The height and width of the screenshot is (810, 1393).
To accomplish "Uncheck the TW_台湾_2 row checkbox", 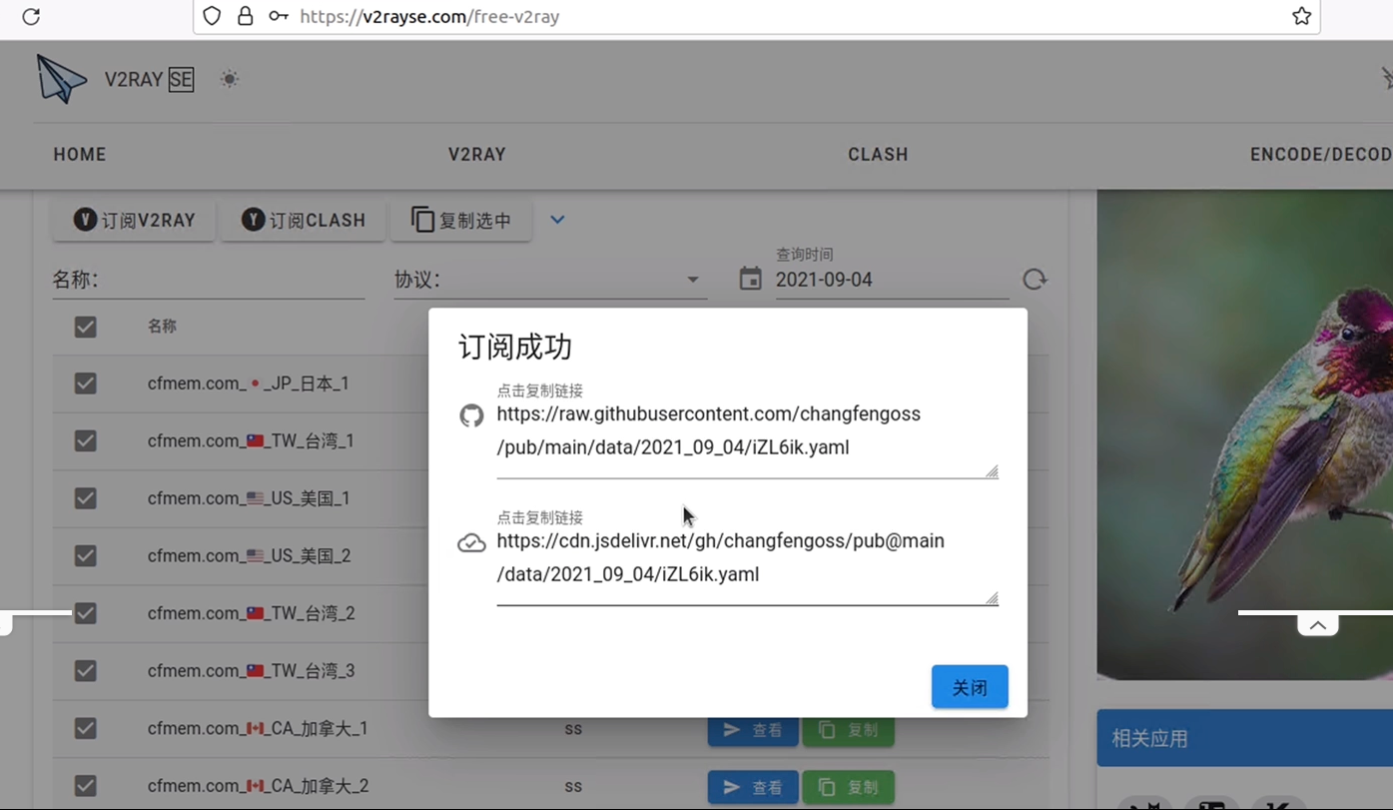I will [86, 613].
